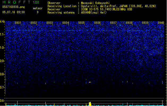Click the 'Observer' field label
This screenshot has width=167, height=106.
coord(54,3)
